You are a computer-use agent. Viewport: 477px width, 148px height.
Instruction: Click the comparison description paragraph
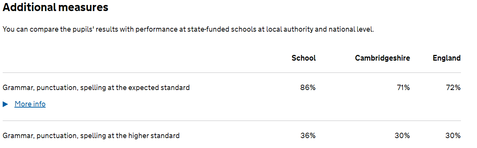[x=188, y=30]
